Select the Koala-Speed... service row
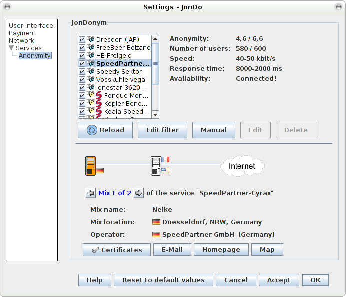This screenshot has height=297, width=346. click(115, 111)
